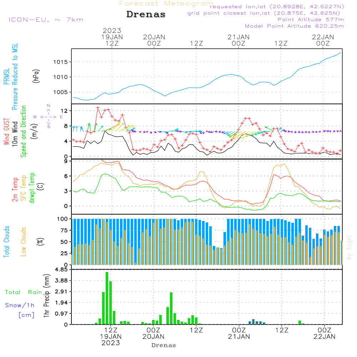Select 'Point Altitude 577m' text
Image resolution: width=357 pixels, height=357 pixels.
click(311, 20)
